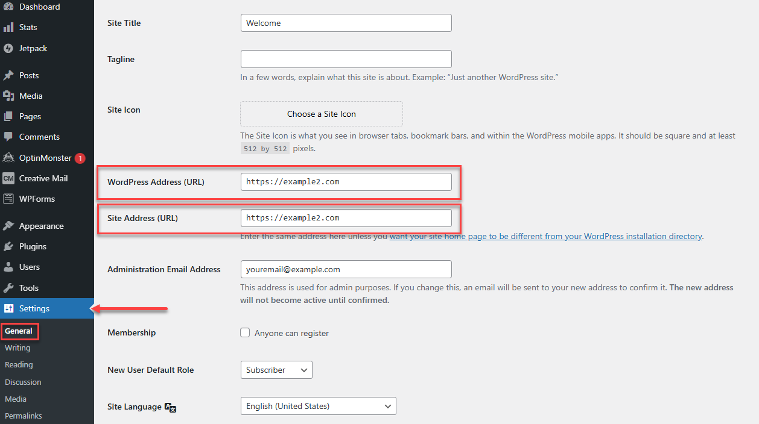
Task: Select the General settings item
Action: coord(19,331)
